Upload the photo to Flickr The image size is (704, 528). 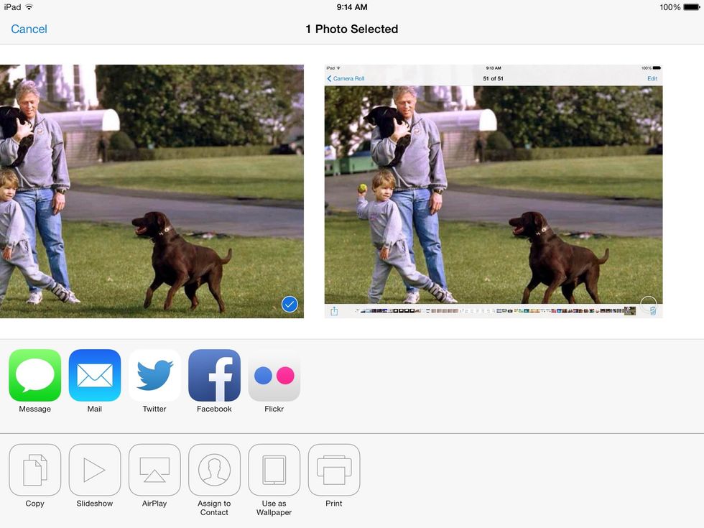[x=273, y=375]
